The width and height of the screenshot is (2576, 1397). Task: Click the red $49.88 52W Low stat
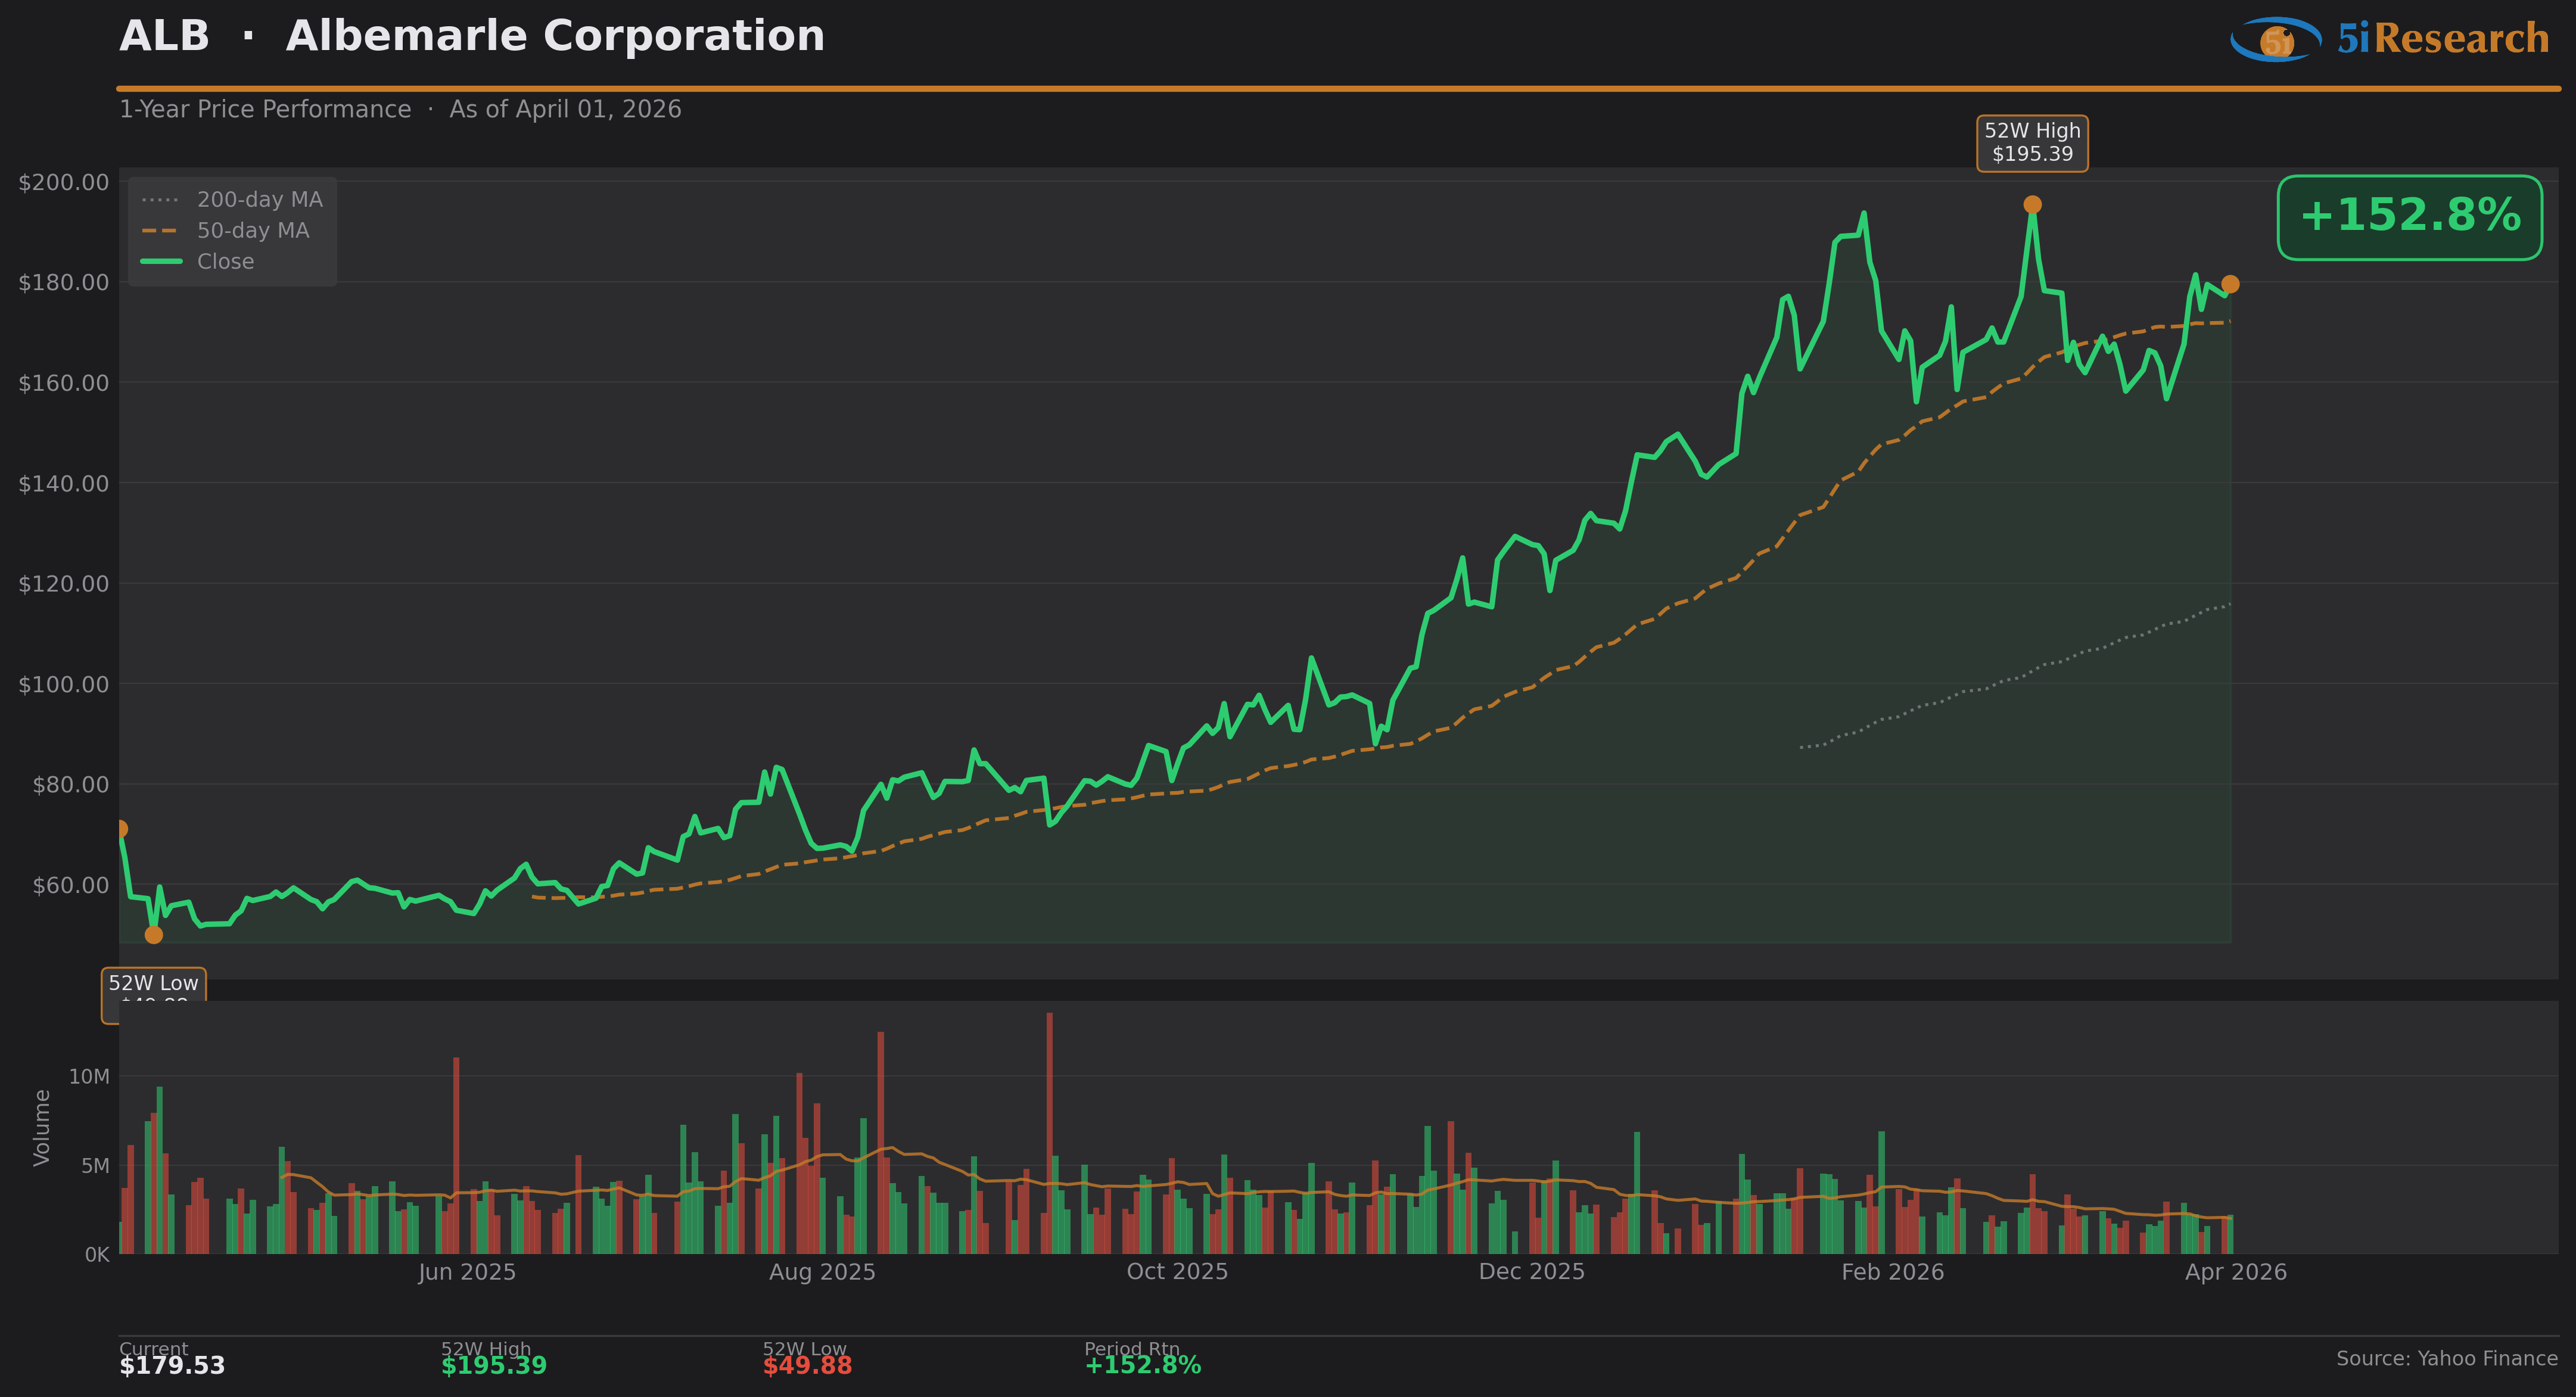pyautogui.click(x=807, y=1366)
